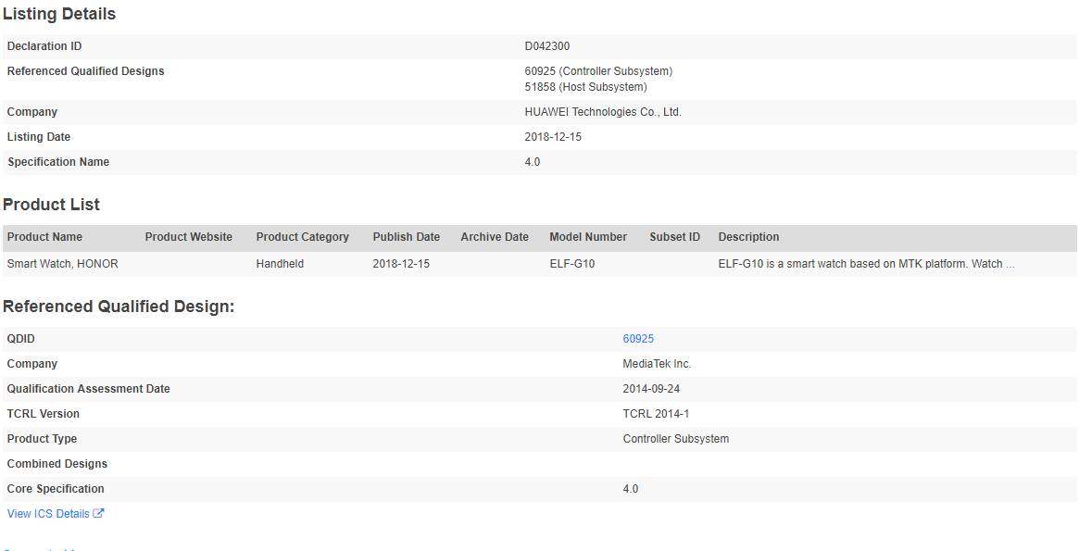This screenshot has height=551, width=1079.
Task: Select the product name "Smart Watch, HONOR"
Action: [x=62, y=264]
